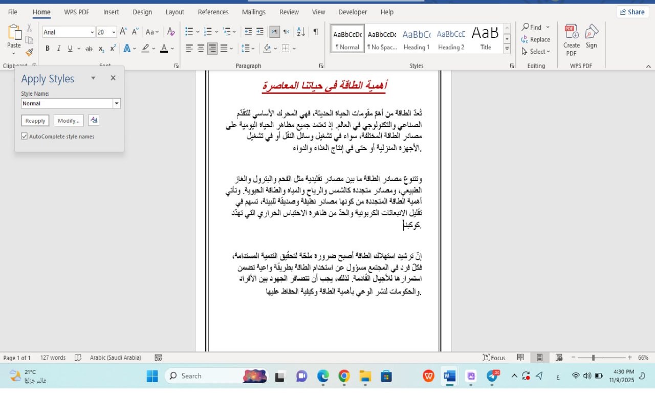This screenshot has height=397, width=655.
Task: Click the Cut scissors icon
Action: 29,28
